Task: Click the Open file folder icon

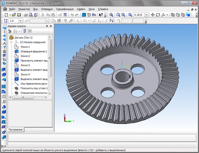Action: tap(14, 15)
